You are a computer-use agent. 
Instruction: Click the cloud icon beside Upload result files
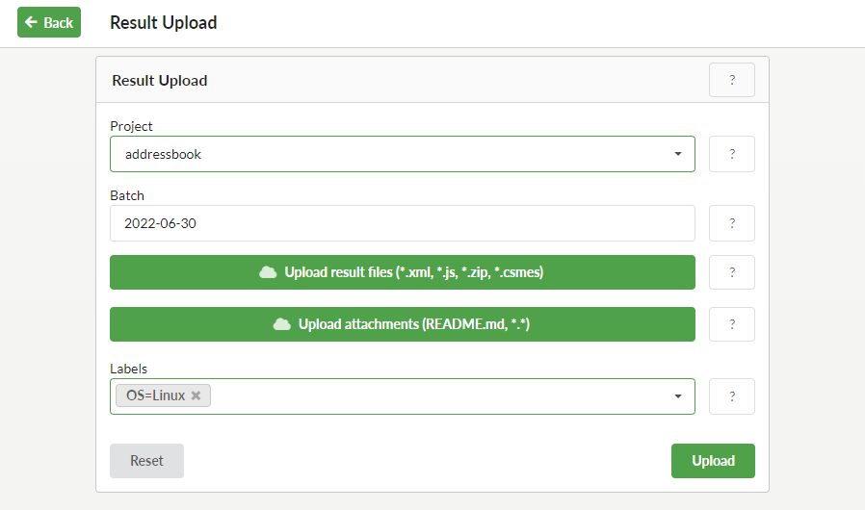(x=268, y=272)
